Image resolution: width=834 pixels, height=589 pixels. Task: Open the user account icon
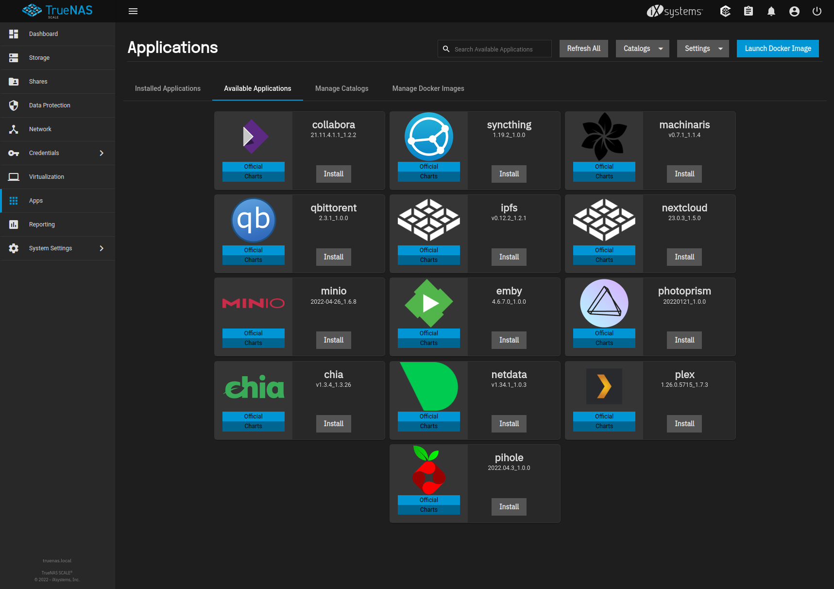click(x=794, y=11)
